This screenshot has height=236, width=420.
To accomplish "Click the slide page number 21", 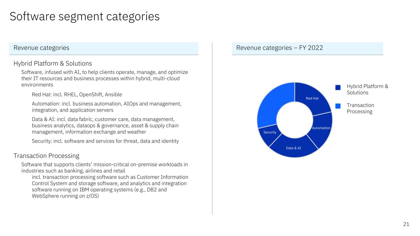I will (x=406, y=224).
